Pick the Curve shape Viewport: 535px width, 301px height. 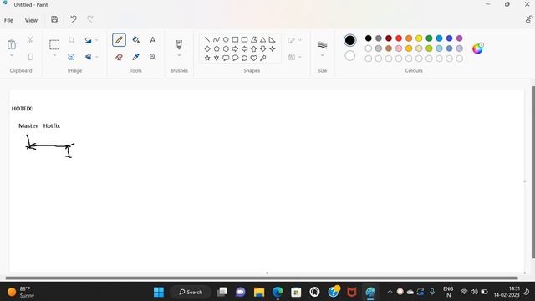click(x=217, y=40)
